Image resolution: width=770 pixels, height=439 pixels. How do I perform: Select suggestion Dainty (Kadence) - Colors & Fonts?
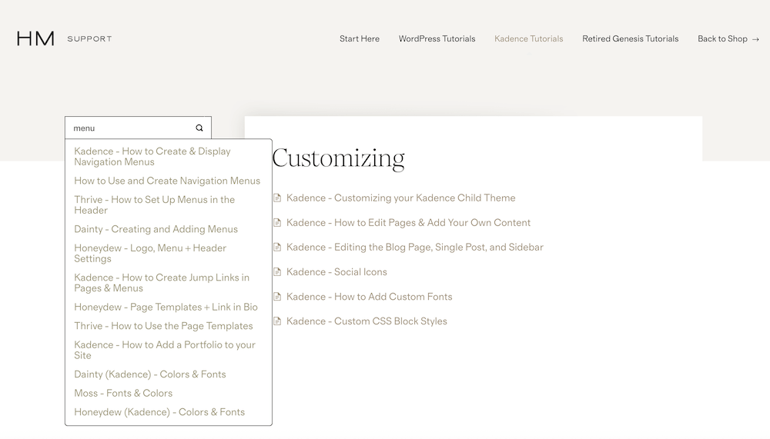pyautogui.click(x=150, y=374)
